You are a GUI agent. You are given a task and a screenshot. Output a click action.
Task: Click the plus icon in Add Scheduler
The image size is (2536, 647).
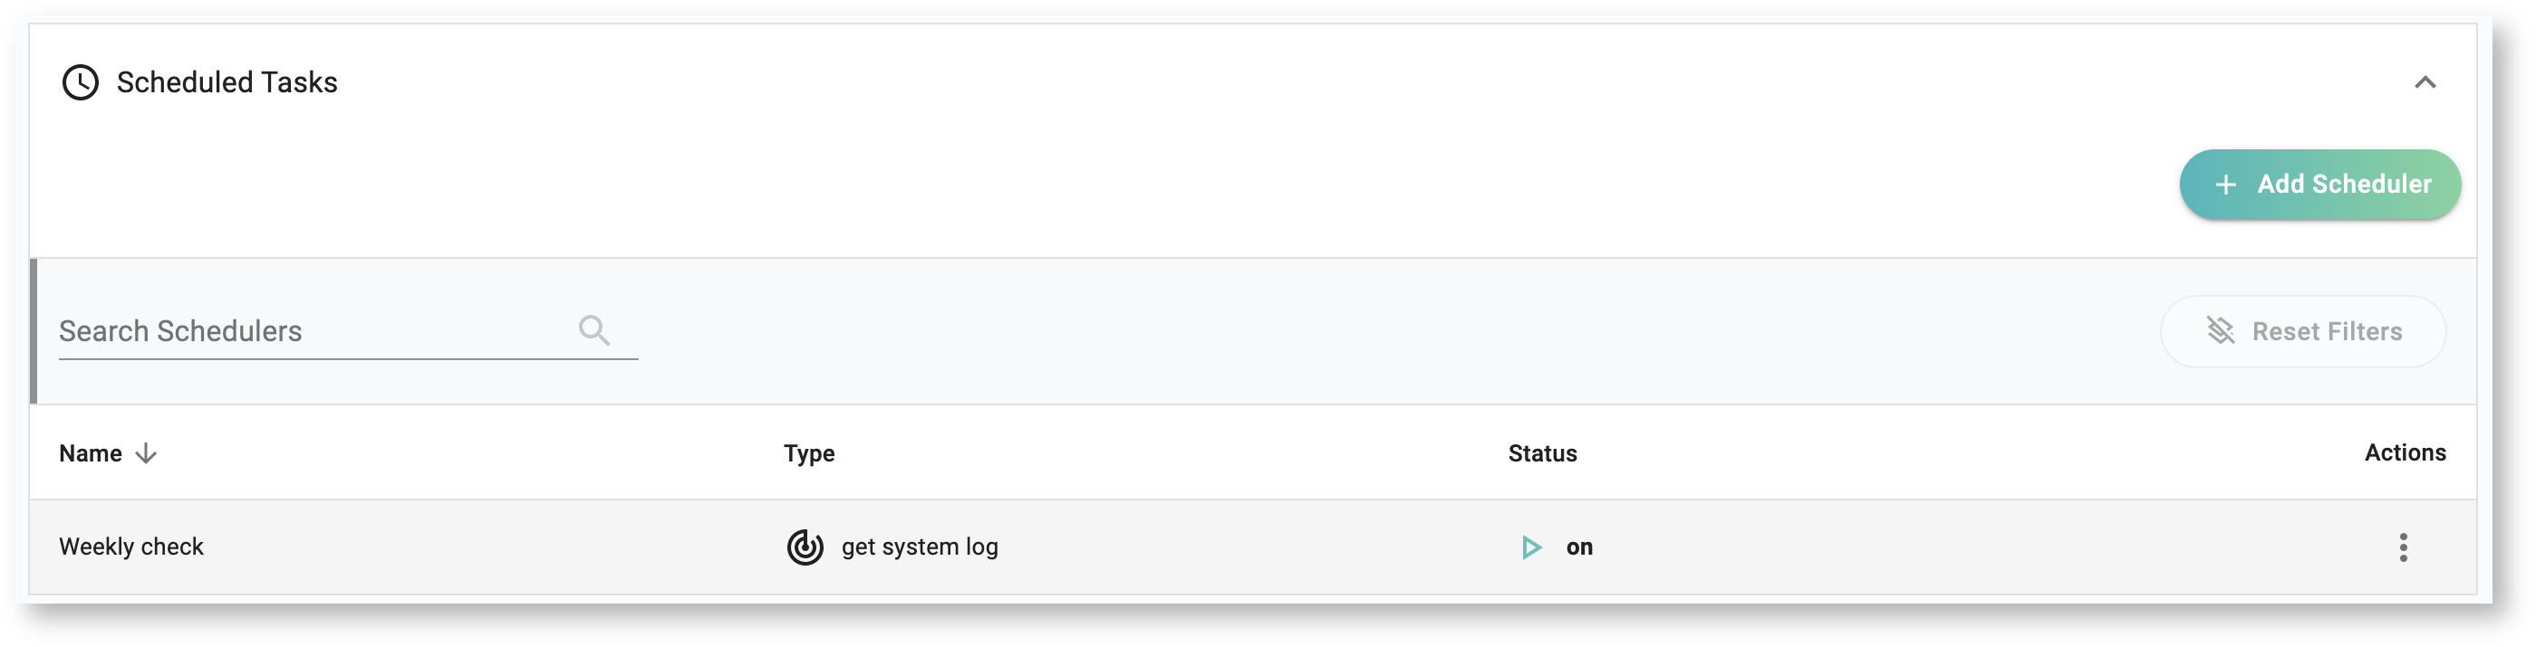pyautogui.click(x=2225, y=185)
